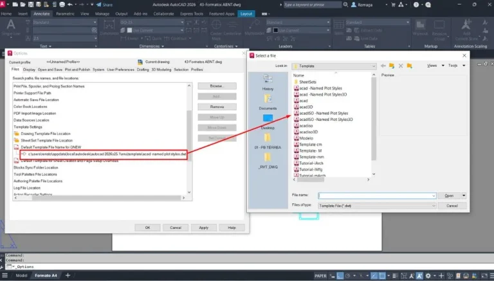Open the File name combo dropdown arrow
This screenshot has width=494, height=281.
click(434, 196)
